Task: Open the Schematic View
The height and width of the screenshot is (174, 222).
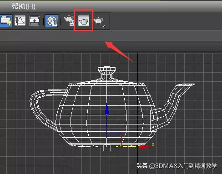Action: pyautogui.click(x=34, y=20)
